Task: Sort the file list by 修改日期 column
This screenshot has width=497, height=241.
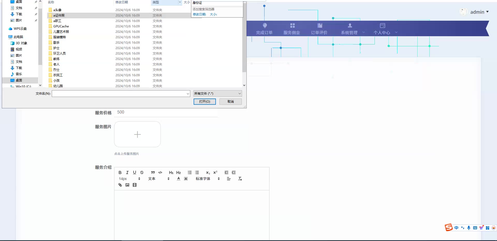Action: (122, 2)
